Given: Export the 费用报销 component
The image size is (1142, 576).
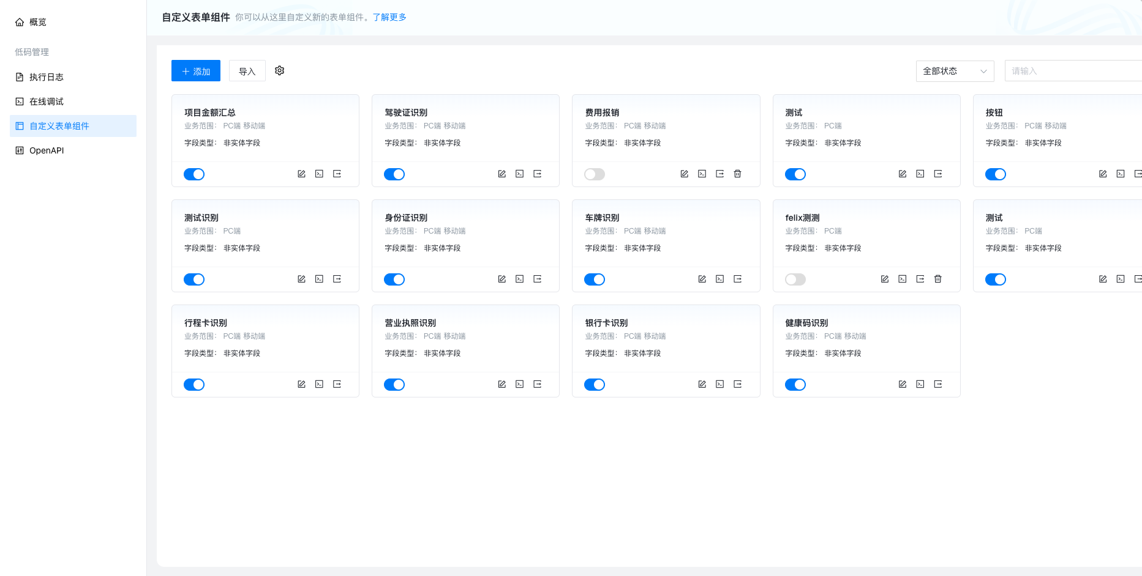Looking at the screenshot, I should coord(719,174).
